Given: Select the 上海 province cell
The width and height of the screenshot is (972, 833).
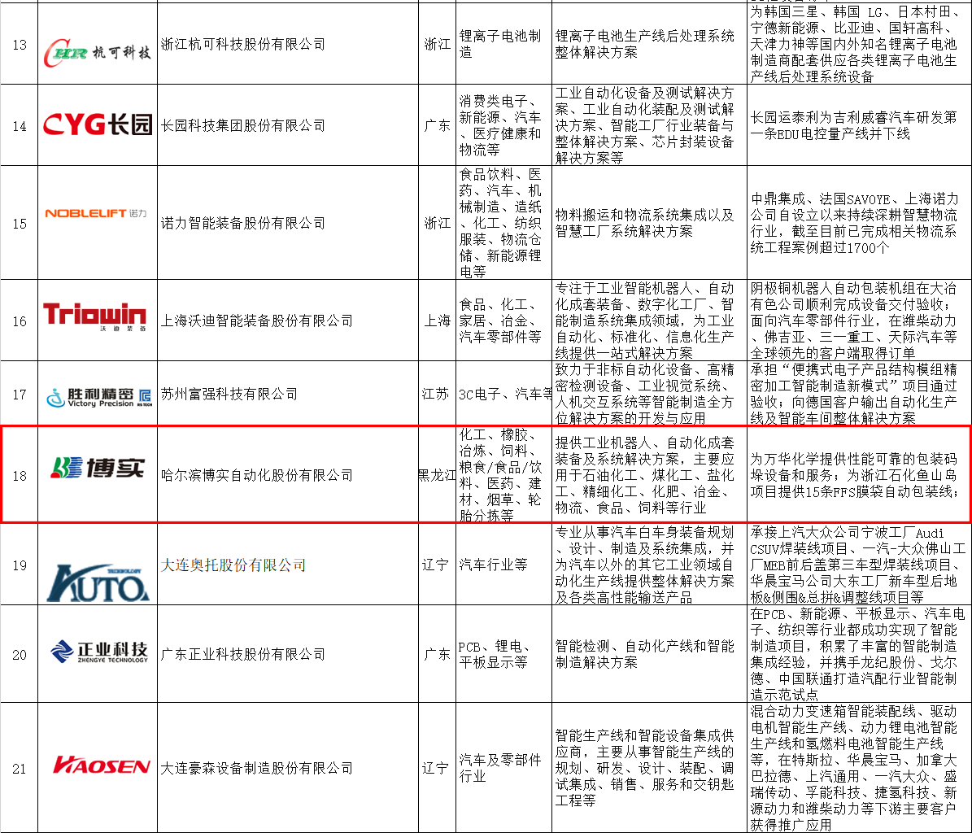Looking at the screenshot, I should click(x=438, y=321).
